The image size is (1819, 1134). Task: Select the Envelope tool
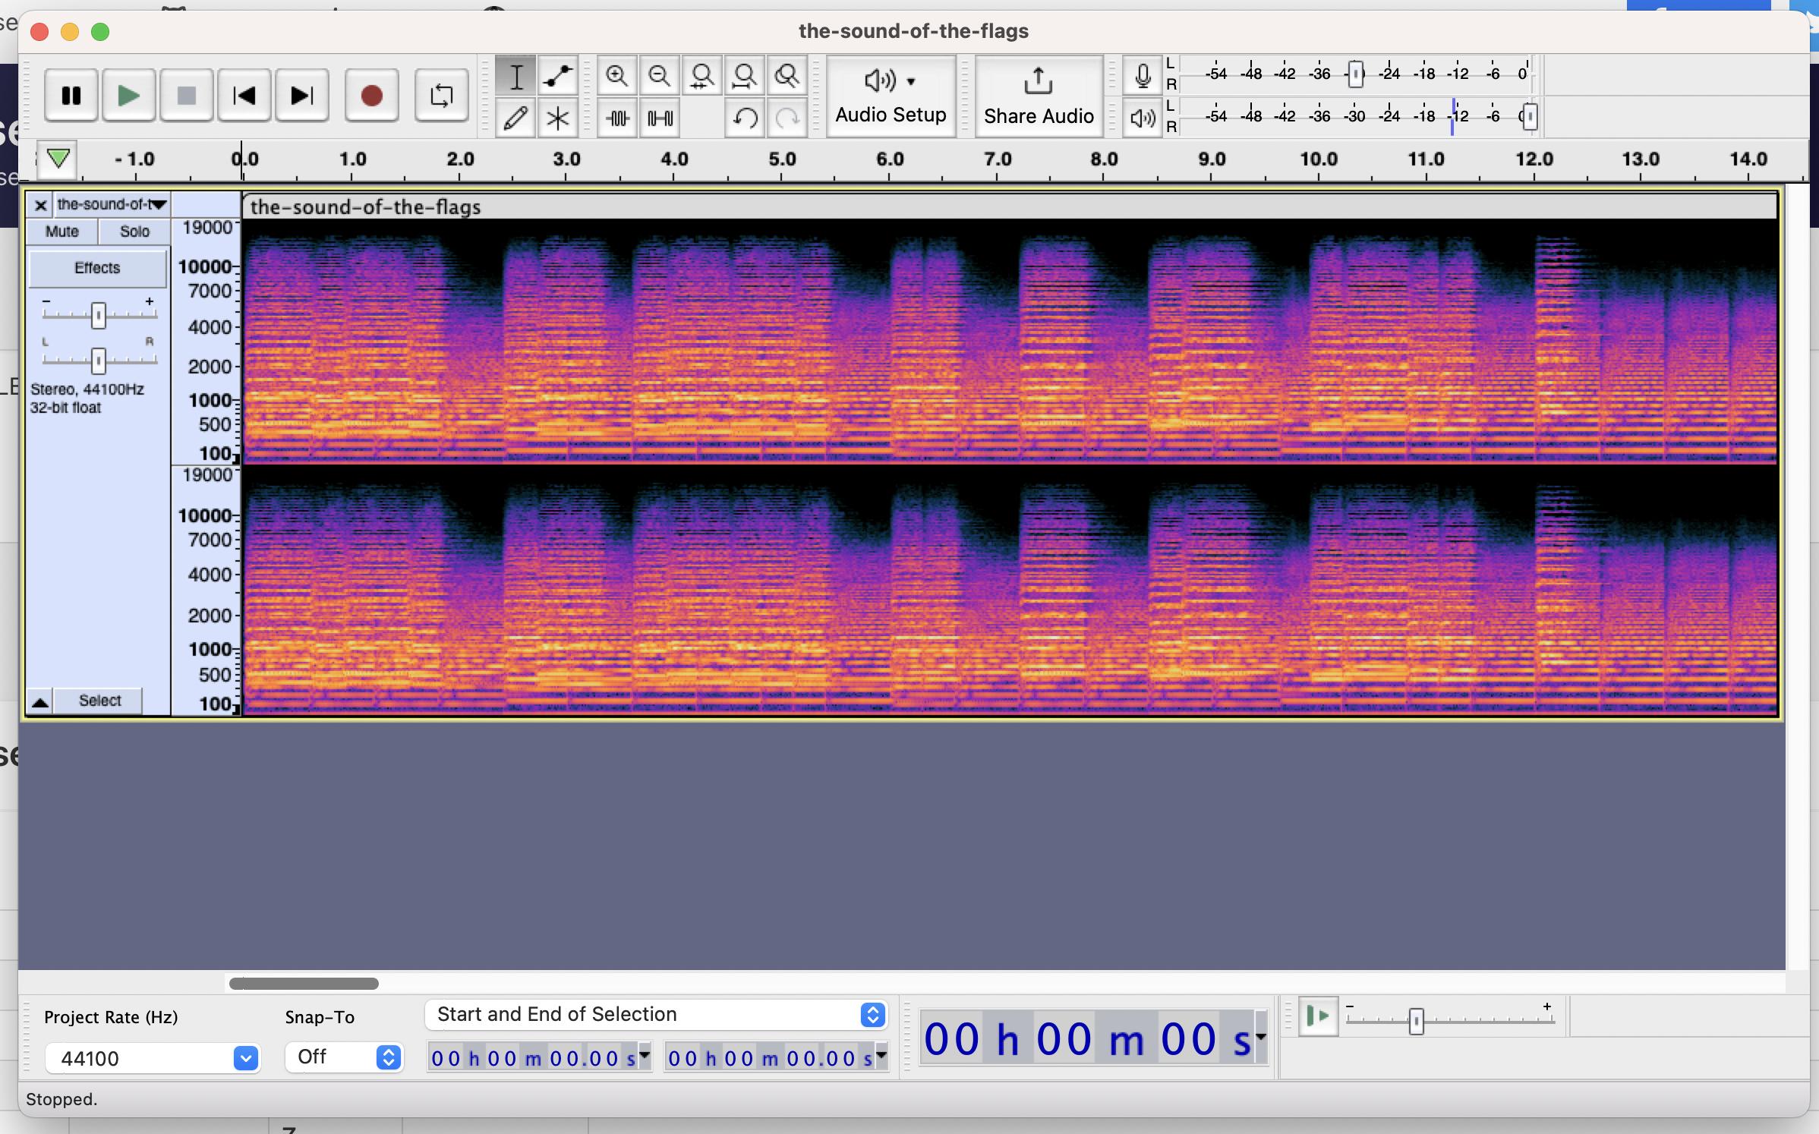pos(558,76)
